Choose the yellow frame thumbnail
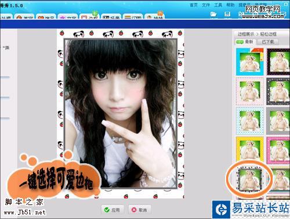This screenshot has width=290, height=219. [x=250, y=149]
